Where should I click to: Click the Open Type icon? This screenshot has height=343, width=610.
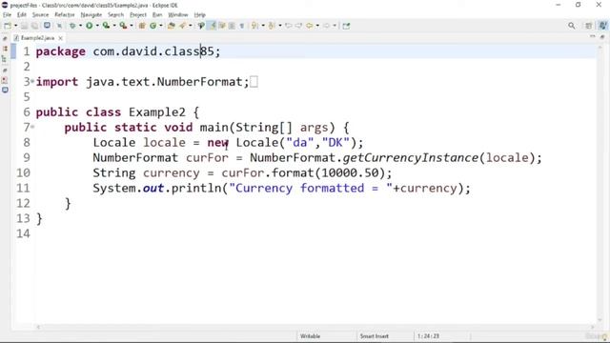(172, 26)
